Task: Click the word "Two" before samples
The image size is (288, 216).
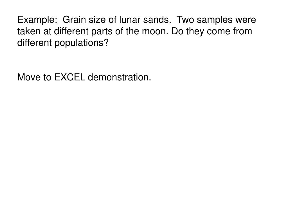Action: [x=185, y=19]
